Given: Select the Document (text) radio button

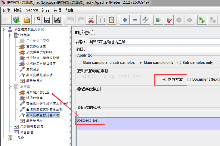Looking at the screenshot, I should click(x=189, y=79).
